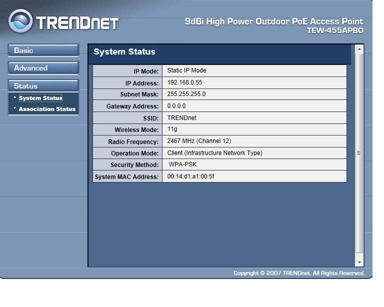Click the System Status heading

(x=124, y=51)
